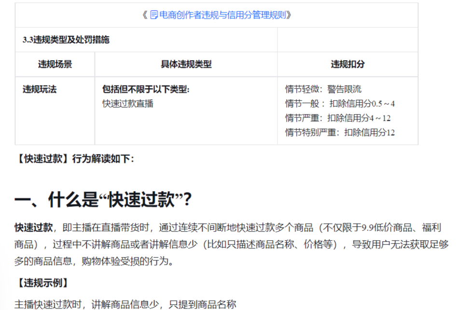Click the 情节一般 扣除信用分0.5~4 line
The height and width of the screenshot is (310, 458).
[x=340, y=103]
